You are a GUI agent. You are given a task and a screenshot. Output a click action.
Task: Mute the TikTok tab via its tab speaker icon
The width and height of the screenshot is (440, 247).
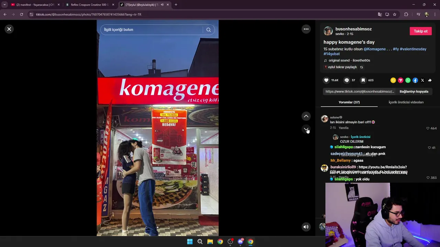162,5
